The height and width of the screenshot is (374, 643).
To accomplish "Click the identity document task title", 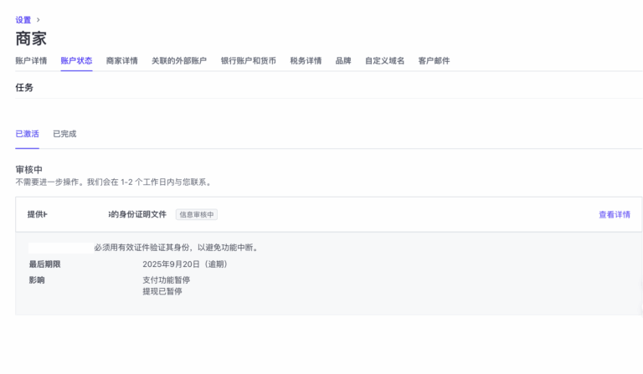I will coord(96,215).
